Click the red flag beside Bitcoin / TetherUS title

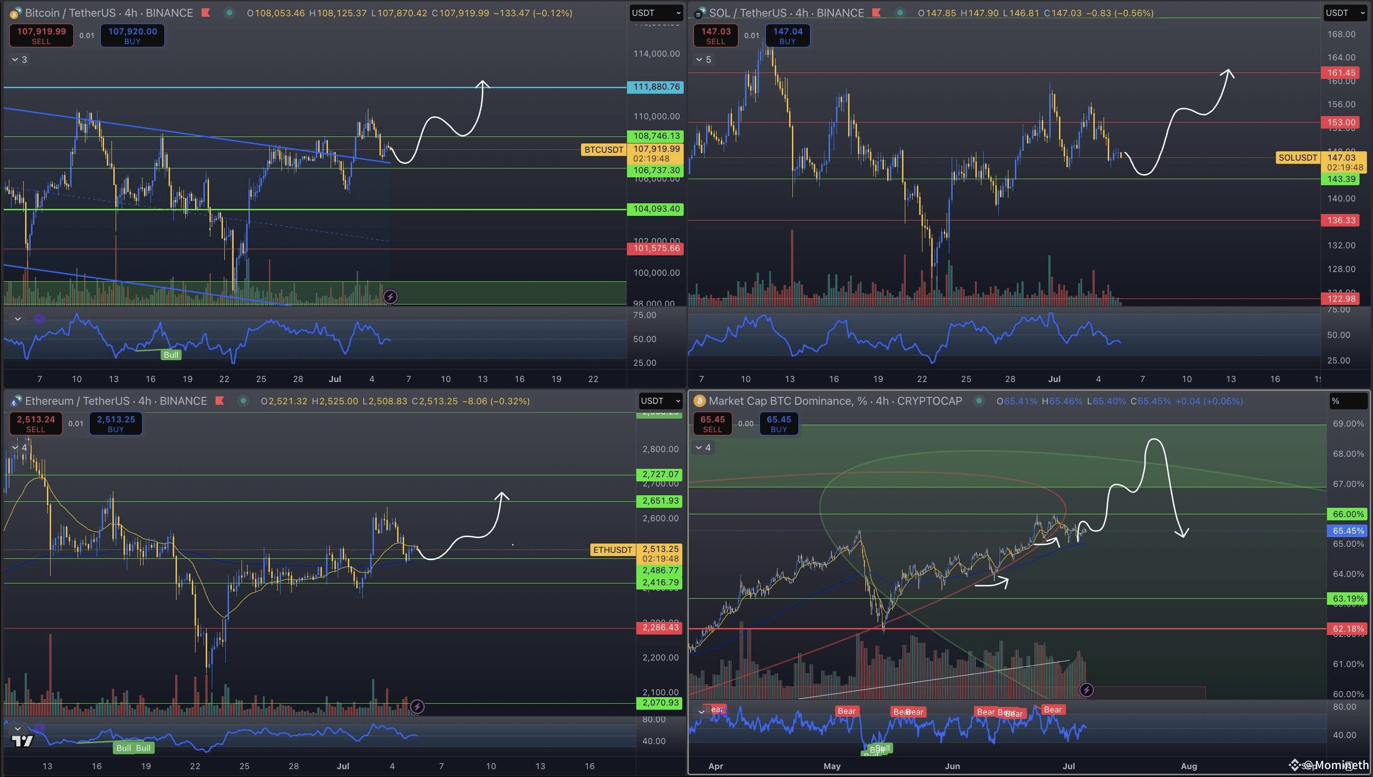tap(206, 13)
